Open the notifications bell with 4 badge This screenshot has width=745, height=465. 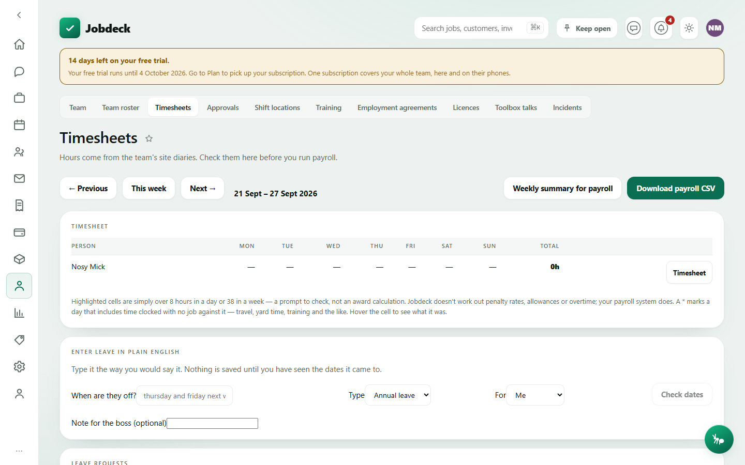[661, 28]
